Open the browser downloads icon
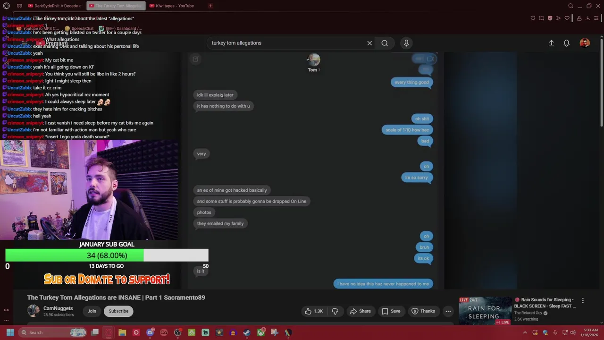Screen dimensions: 604x340 click(x=587, y=18)
